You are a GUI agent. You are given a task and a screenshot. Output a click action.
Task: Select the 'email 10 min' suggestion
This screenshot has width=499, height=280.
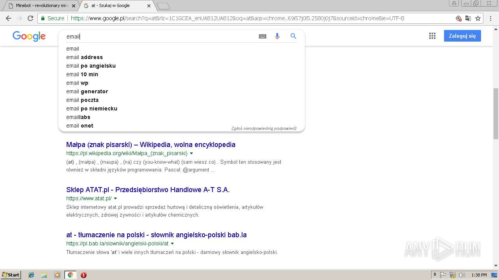[182, 74]
